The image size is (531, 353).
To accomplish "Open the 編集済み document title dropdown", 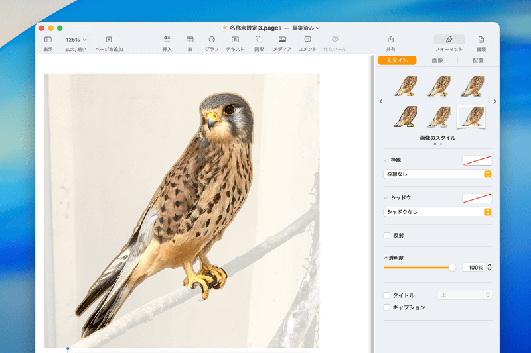I will tap(306, 28).
